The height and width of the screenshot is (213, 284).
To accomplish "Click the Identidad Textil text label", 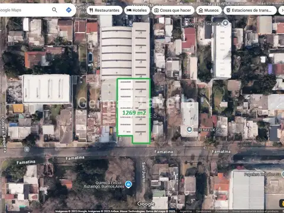I will pyautogui.click(x=204, y=24).
